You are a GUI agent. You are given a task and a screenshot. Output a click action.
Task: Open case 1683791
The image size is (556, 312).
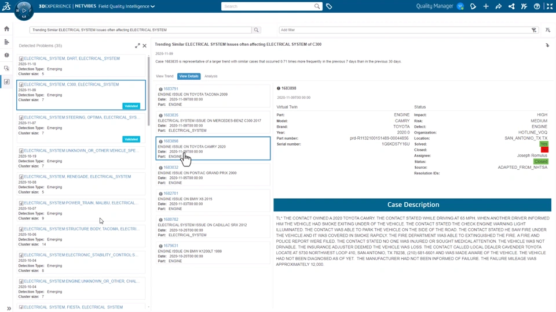[171, 89]
